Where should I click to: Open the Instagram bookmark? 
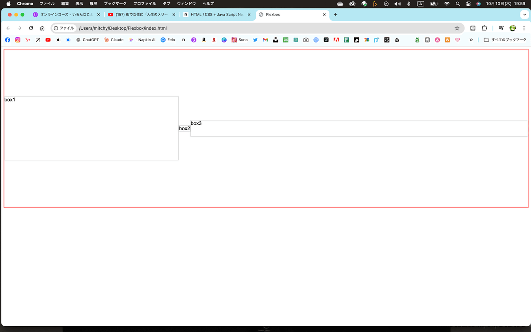pyautogui.click(x=17, y=39)
